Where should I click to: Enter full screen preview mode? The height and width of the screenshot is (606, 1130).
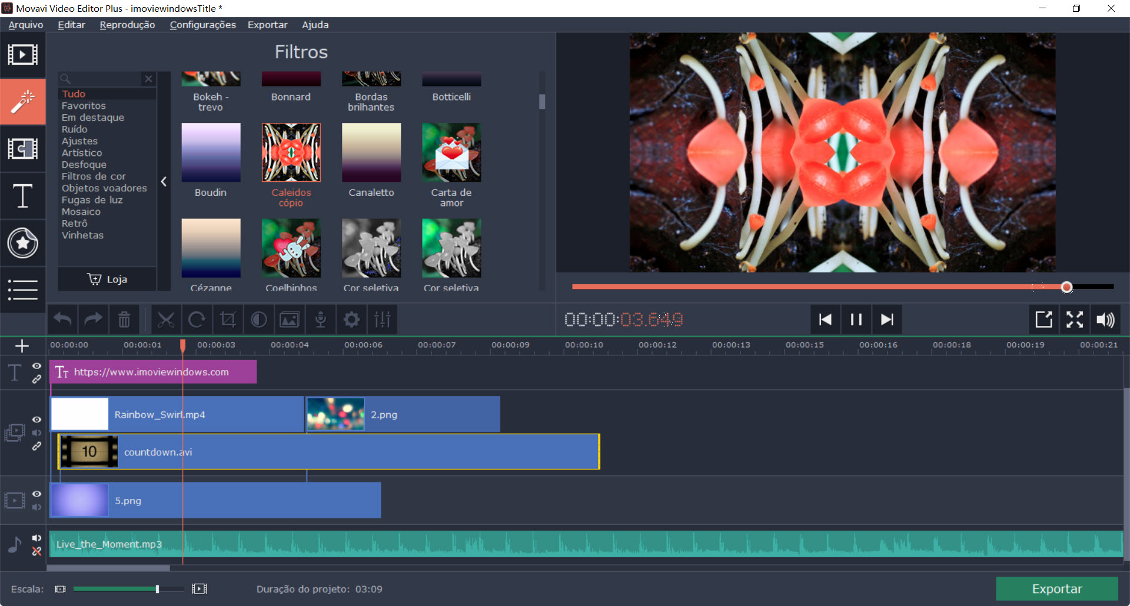[x=1075, y=319]
